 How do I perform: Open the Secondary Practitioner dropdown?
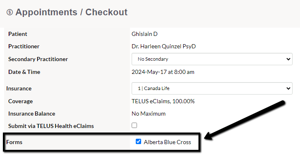212,59
